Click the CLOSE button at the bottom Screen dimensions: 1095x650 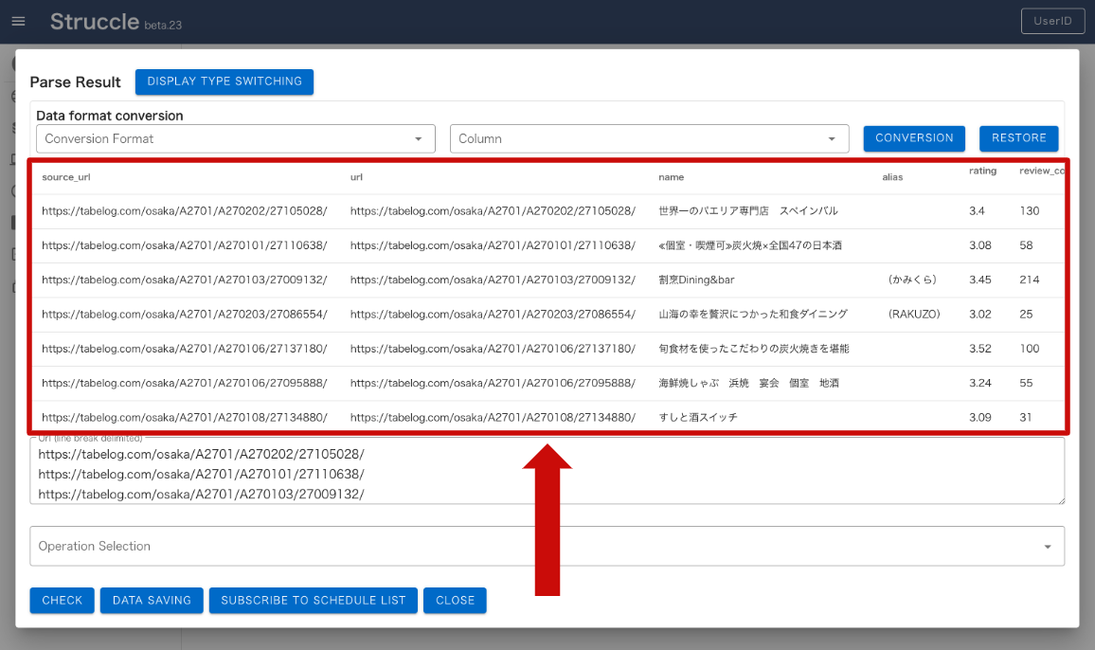tap(455, 600)
